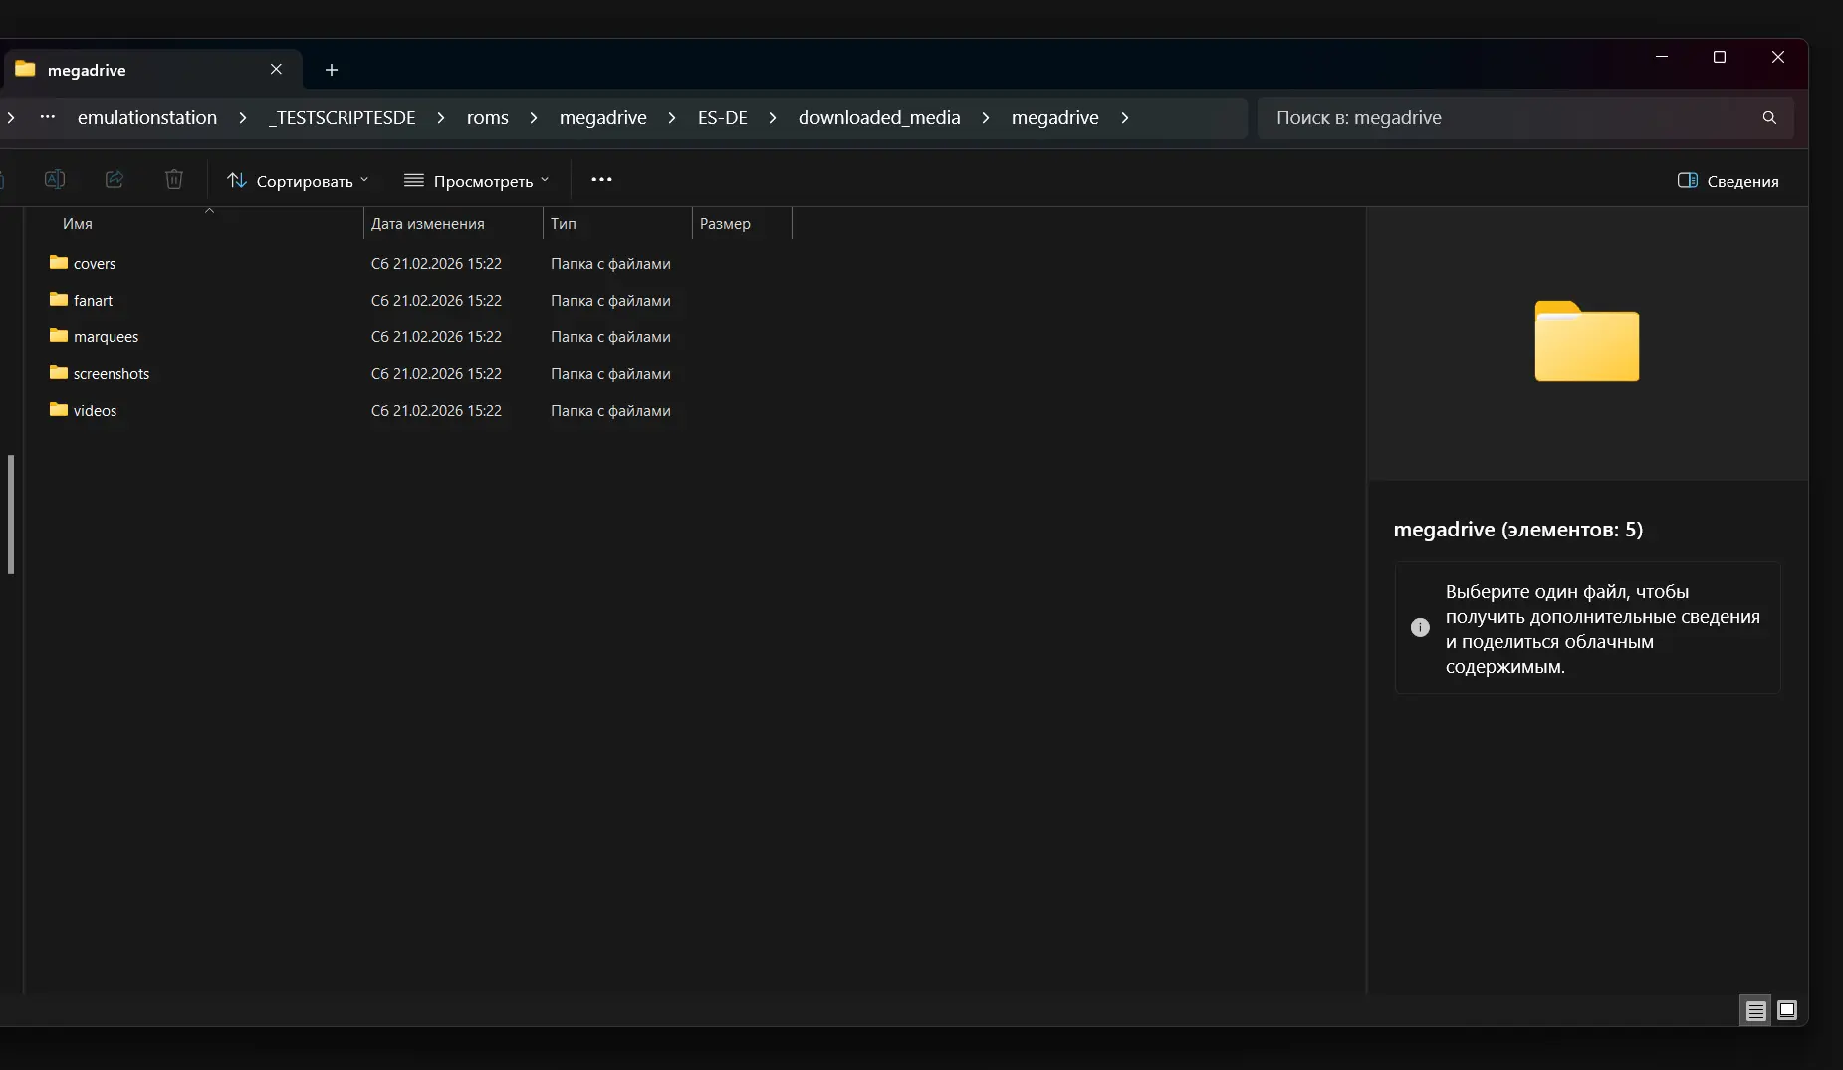Select the screenshots folder

111,374
